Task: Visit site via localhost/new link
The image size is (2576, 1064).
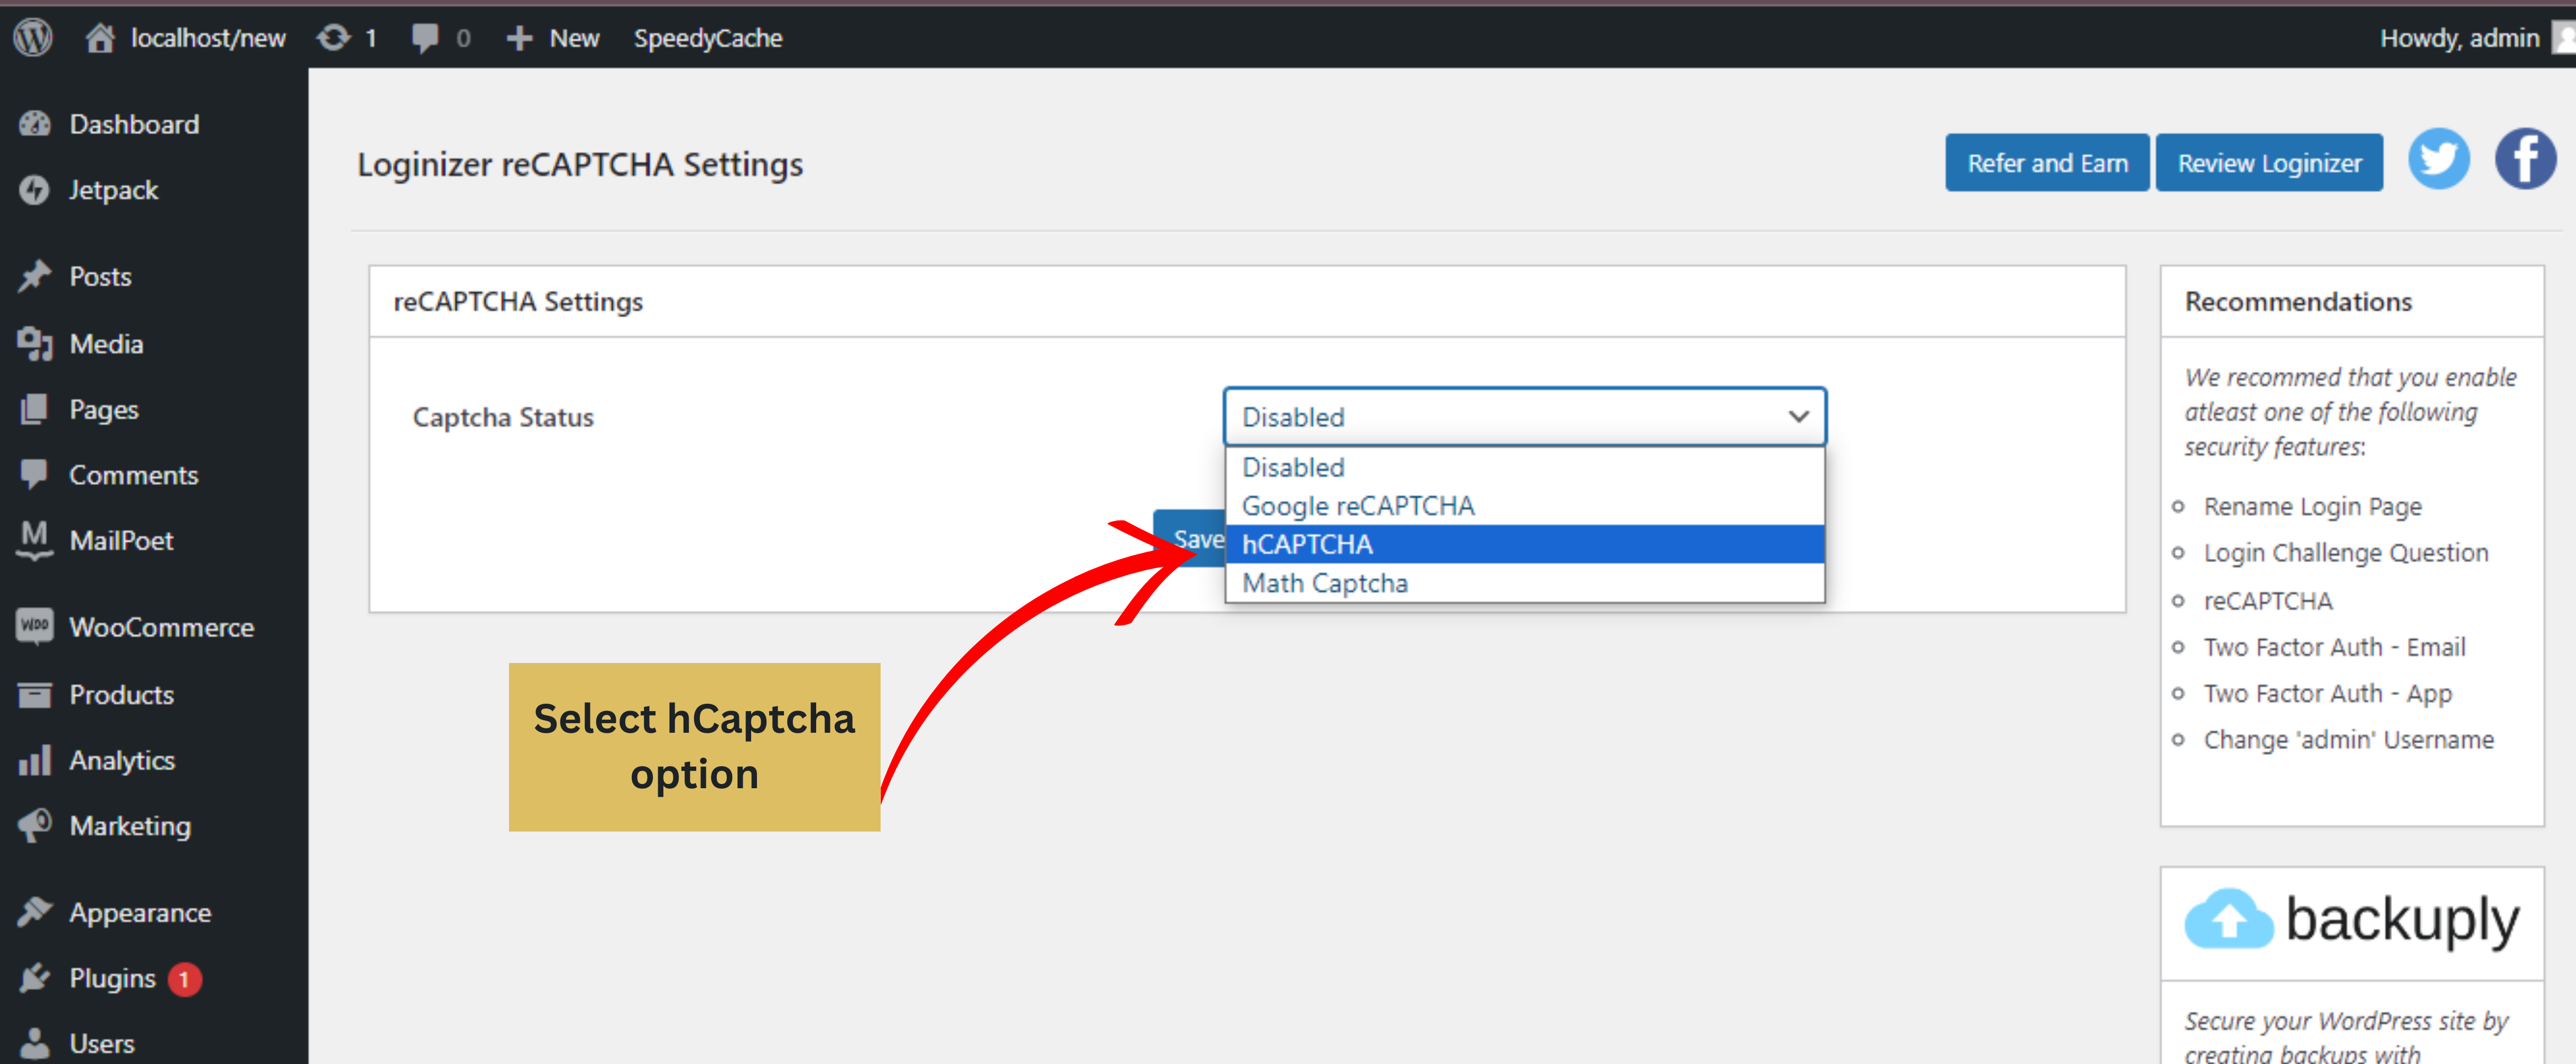Action: tap(208, 38)
